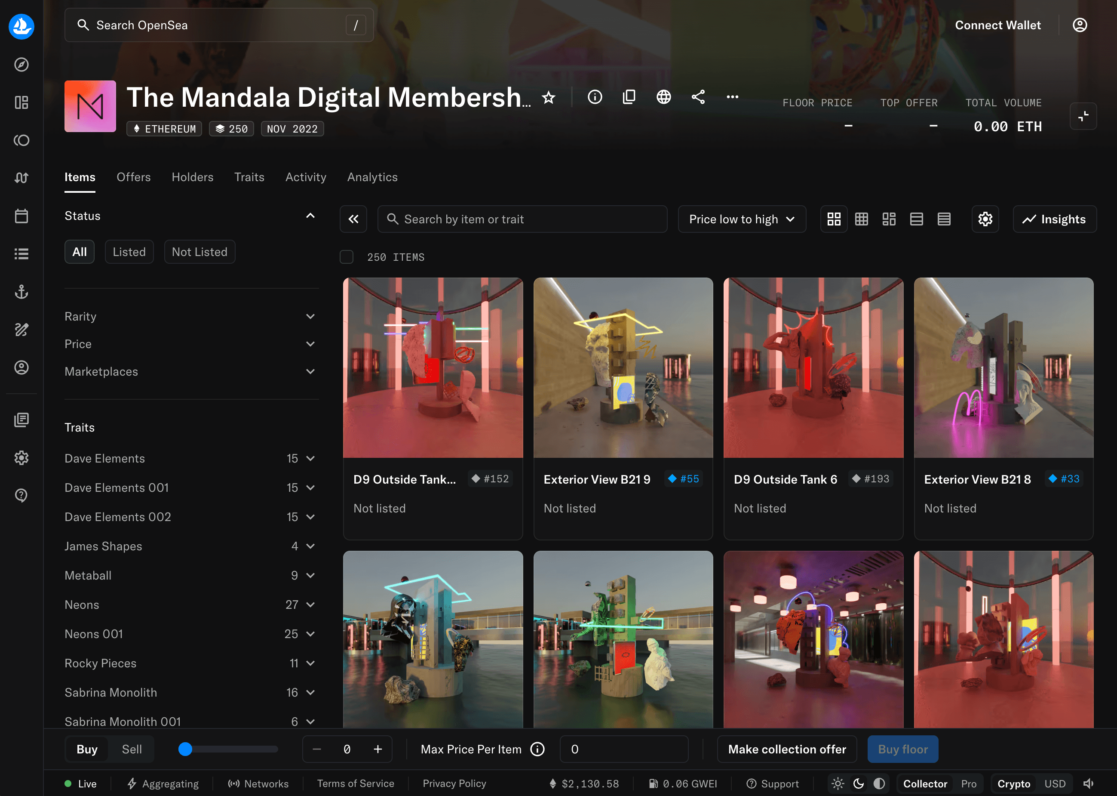
Task: Open the Analytics tab
Action: coord(372,177)
